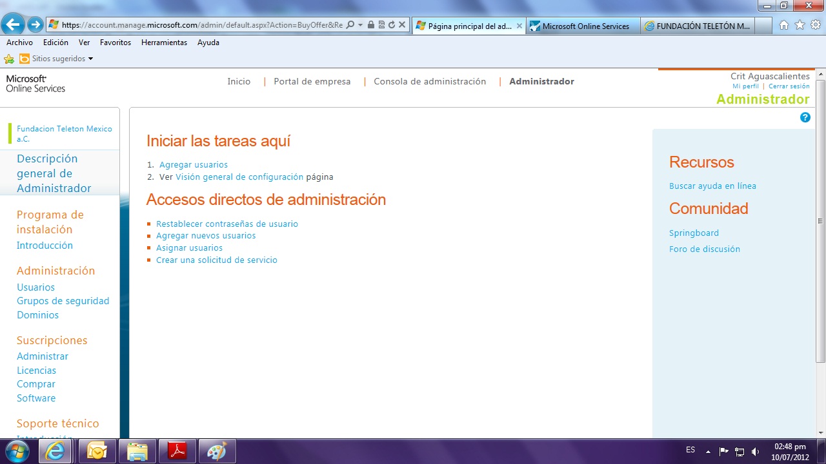
Task: Open the Usuarios sidebar link
Action: click(35, 287)
